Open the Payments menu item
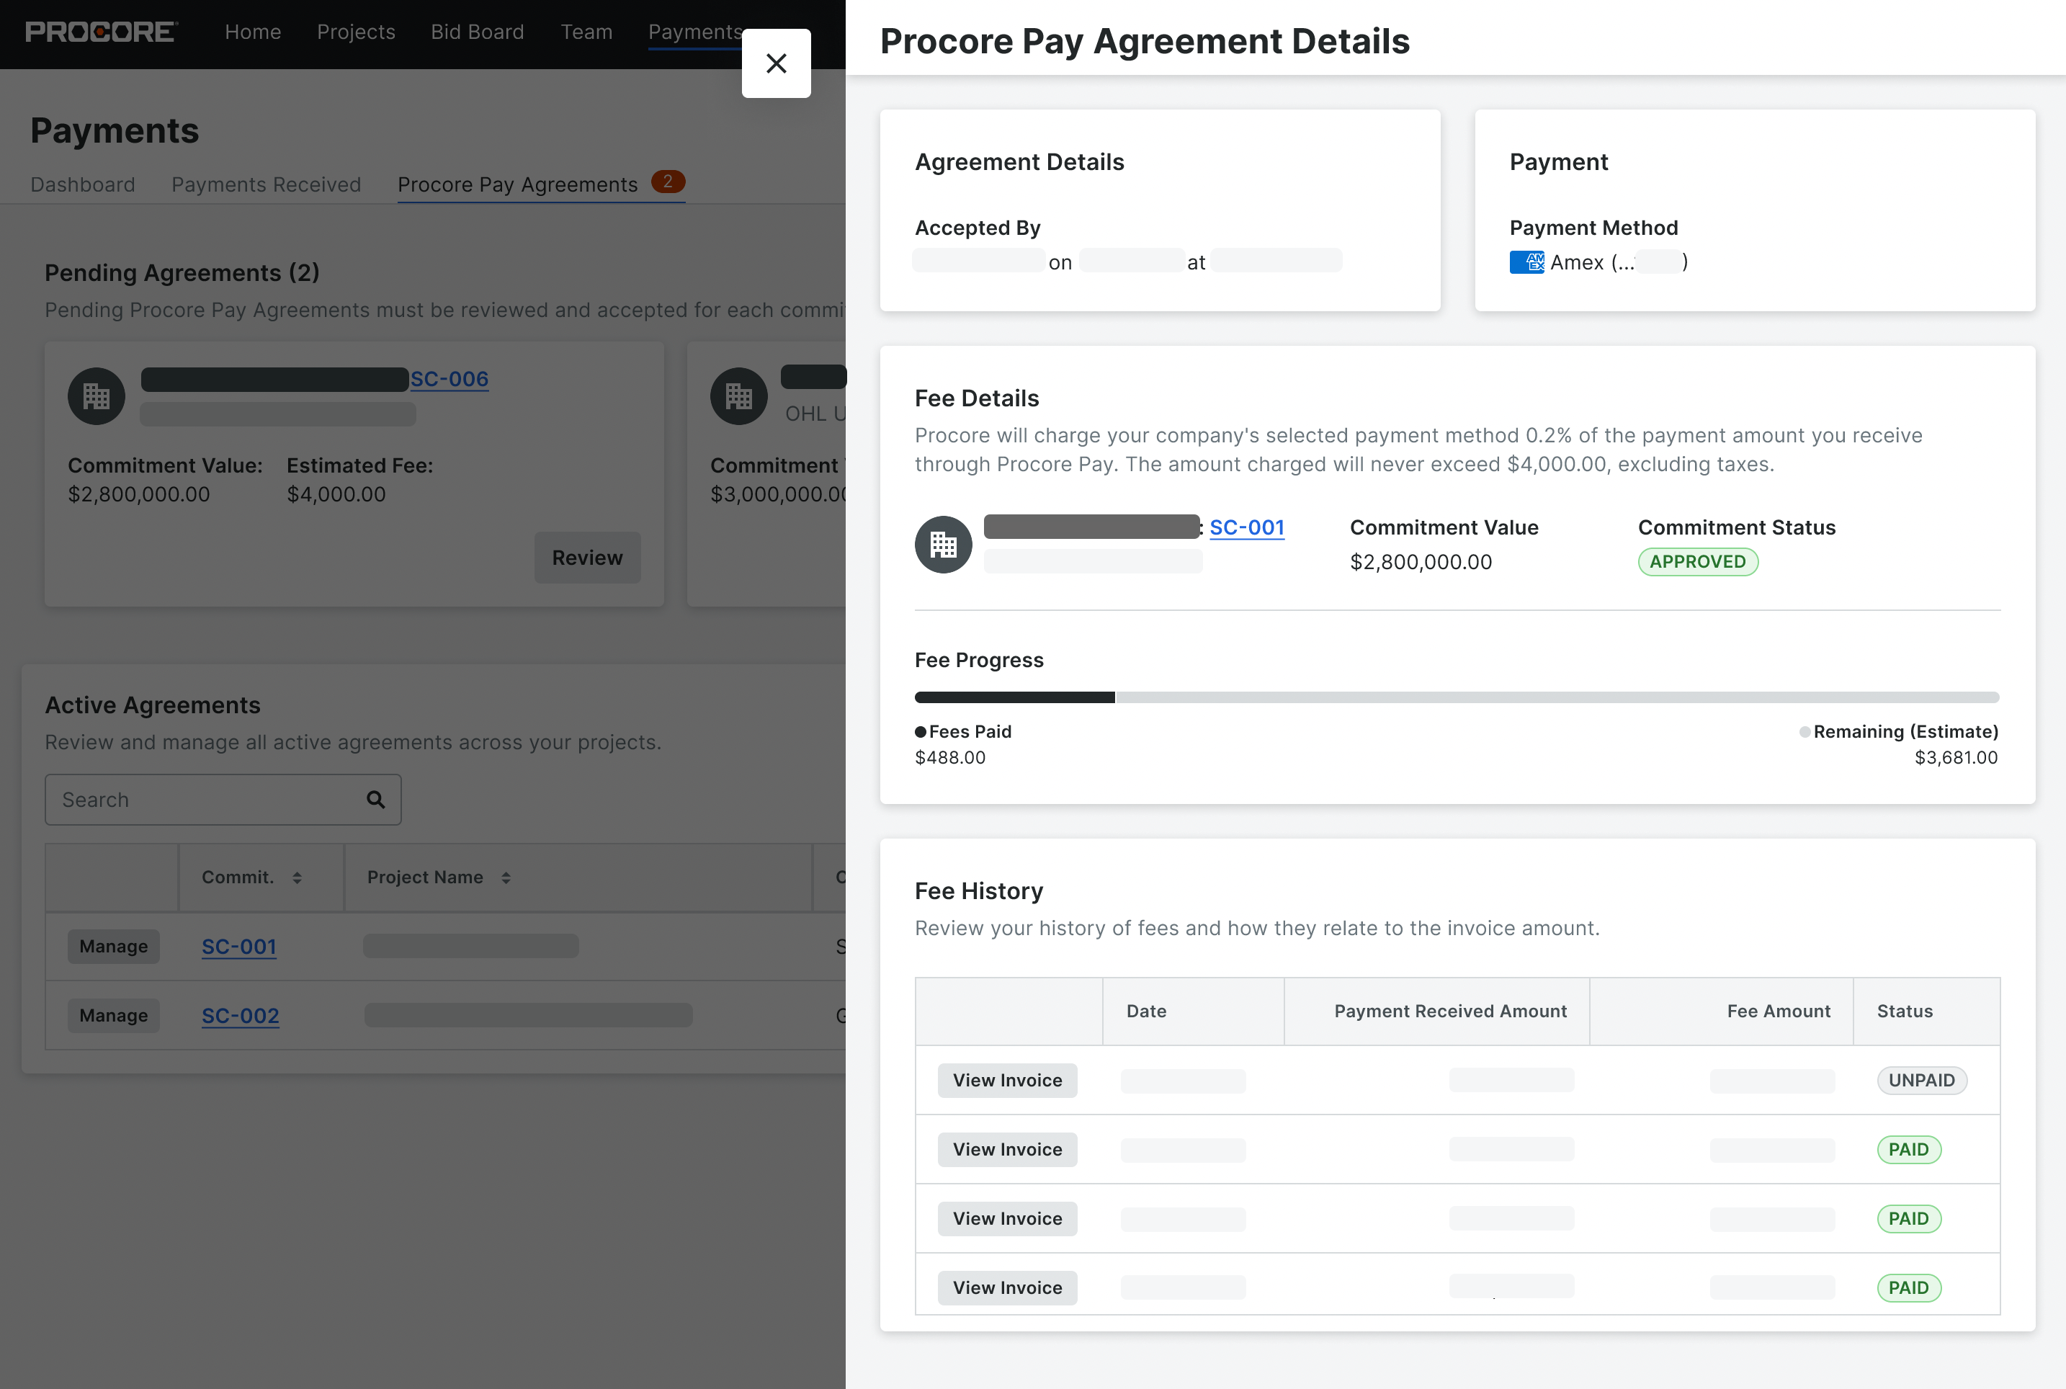 (x=695, y=32)
